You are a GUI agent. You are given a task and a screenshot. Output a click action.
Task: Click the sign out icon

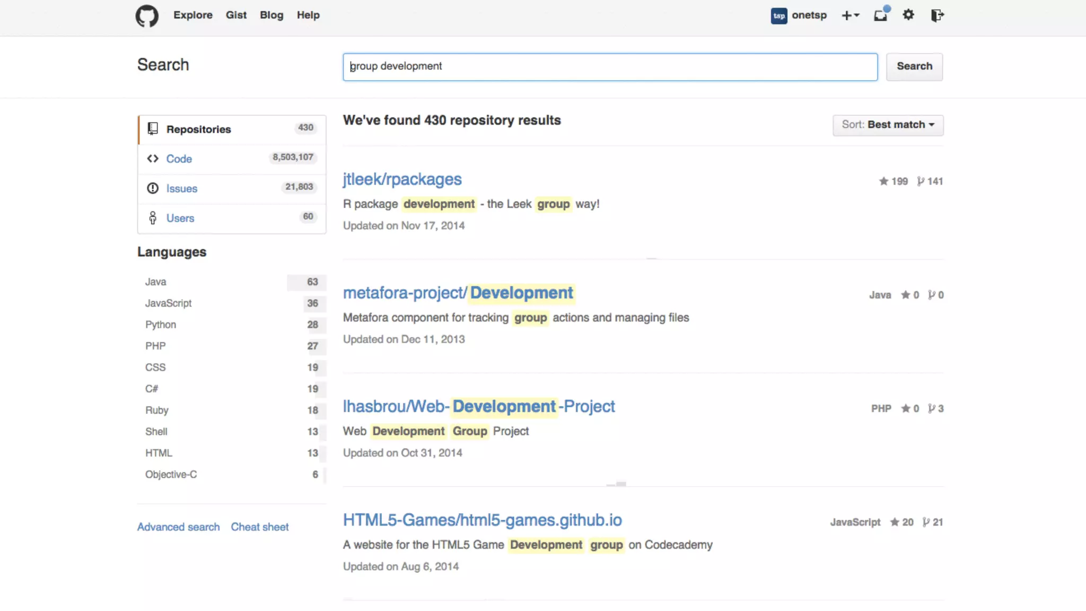tap(937, 15)
